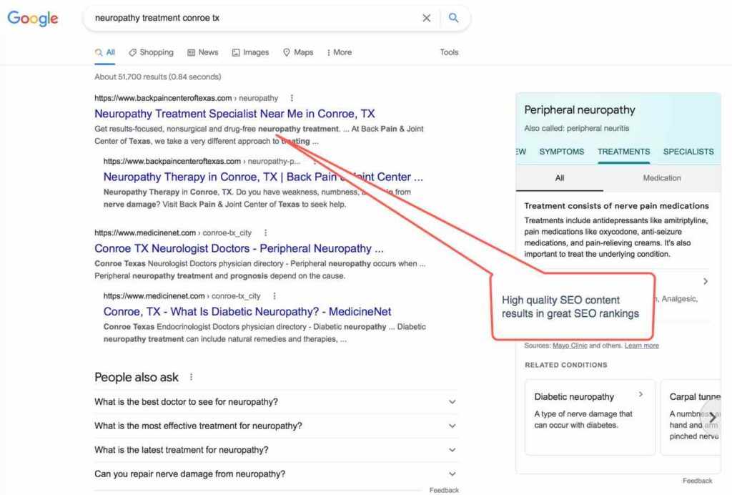Click 'About 51,700 results' stats text
The width and height of the screenshot is (732, 495).
[x=158, y=77]
